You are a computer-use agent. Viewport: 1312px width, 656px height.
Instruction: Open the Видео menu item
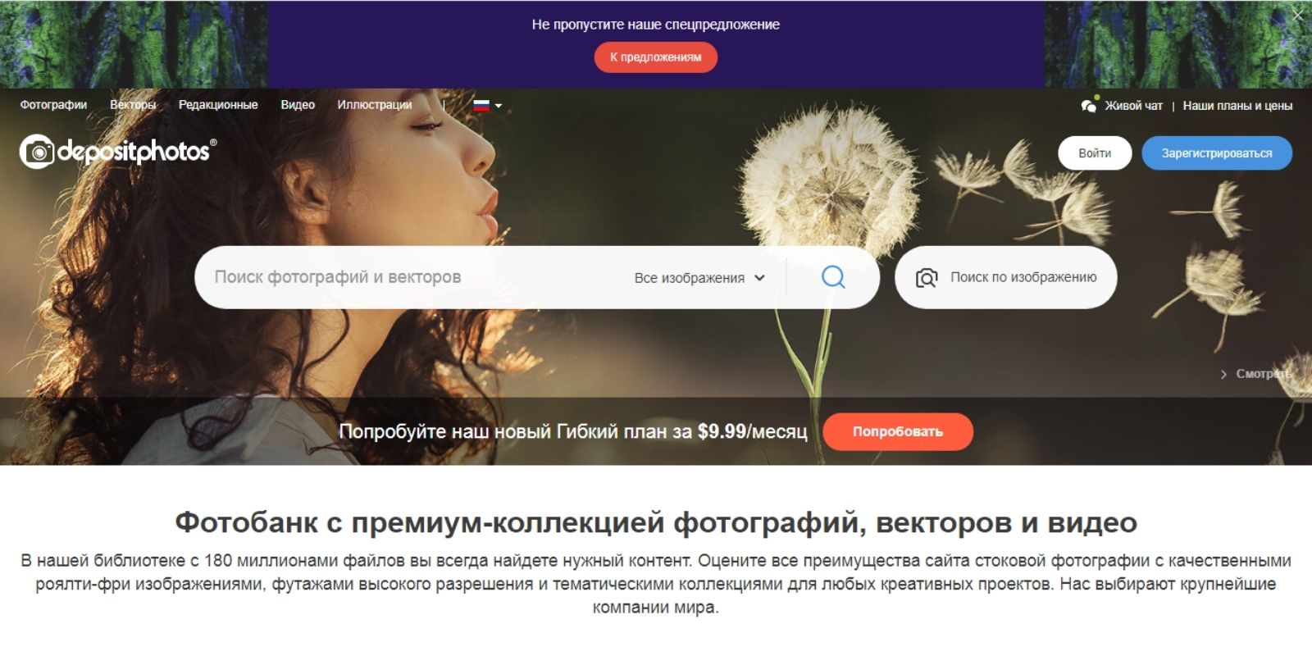tap(298, 105)
